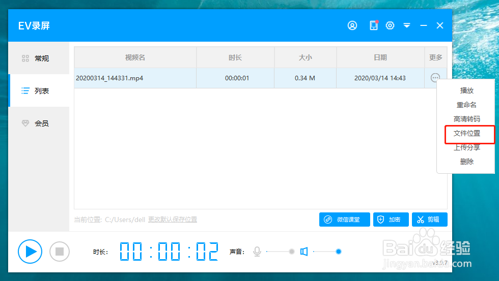Click the 日期 column header
This screenshot has width=499, height=281.
(380, 57)
